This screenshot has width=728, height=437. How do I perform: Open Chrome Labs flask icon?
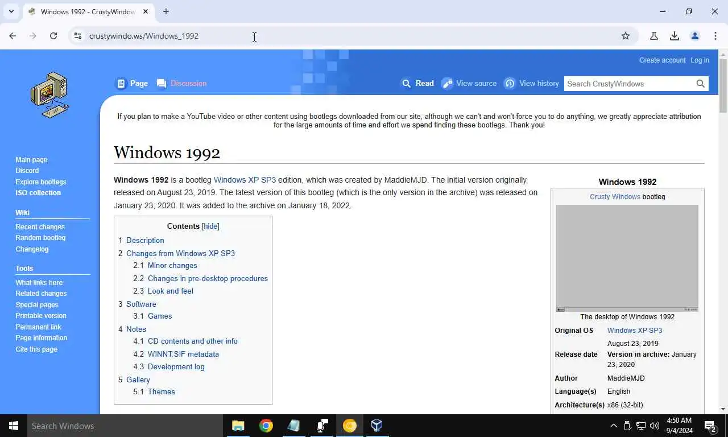coord(654,36)
